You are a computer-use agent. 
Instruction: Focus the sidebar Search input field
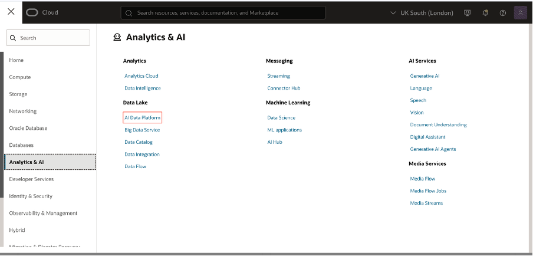[x=48, y=38]
